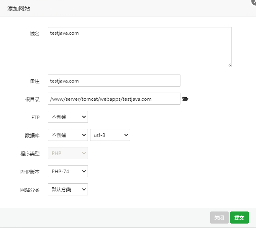256x228 pixels.
Task: Grab the domain textarea resize handle
Action: click(229, 65)
